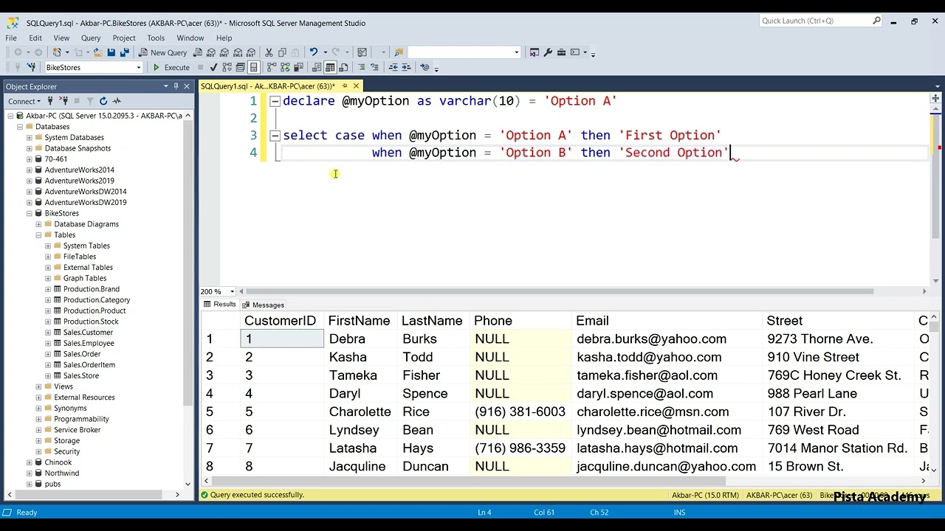Viewport: 945px width, 531px height.
Task: Click the Comment out selected lines icon
Action: click(x=362, y=67)
